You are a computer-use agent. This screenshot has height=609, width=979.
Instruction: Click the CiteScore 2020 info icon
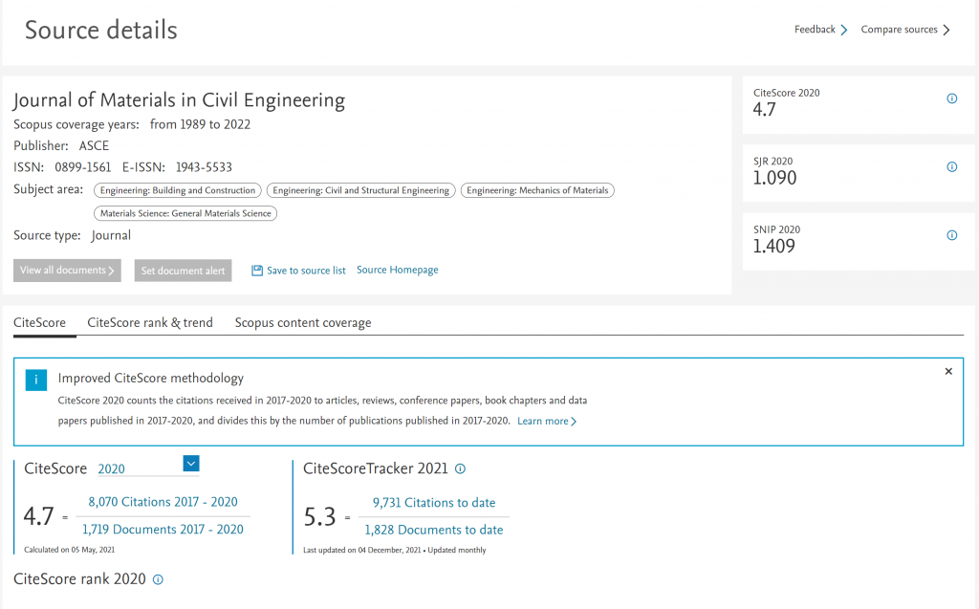(x=951, y=98)
